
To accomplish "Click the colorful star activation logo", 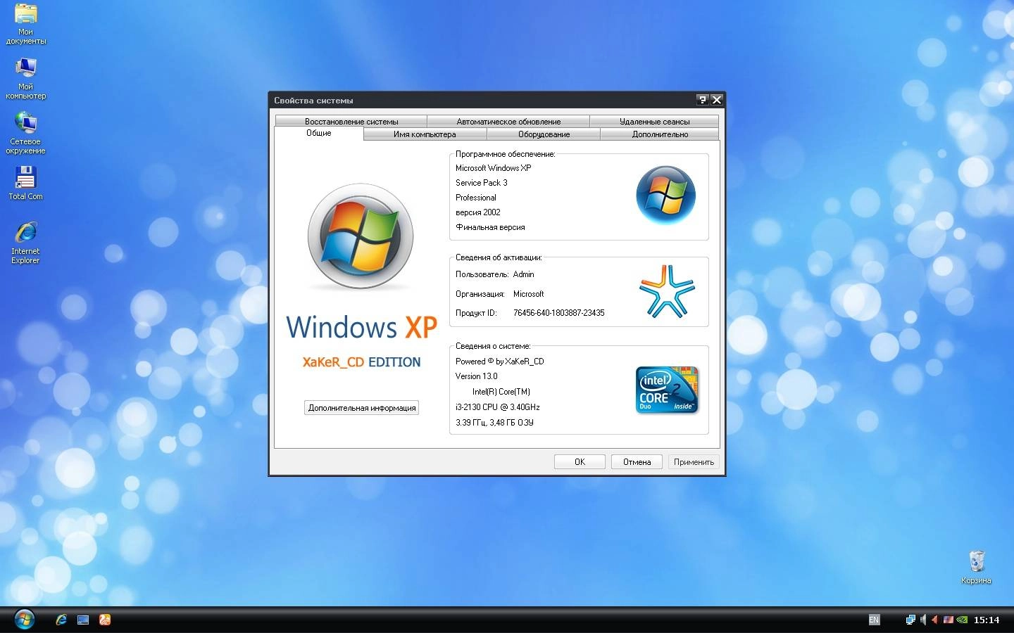I will pos(667,291).
